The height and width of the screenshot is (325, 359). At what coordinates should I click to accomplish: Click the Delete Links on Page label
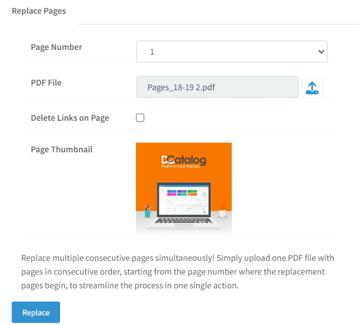pos(70,118)
